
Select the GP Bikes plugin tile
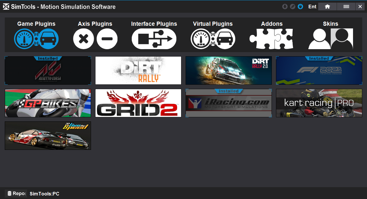pyautogui.click(x=48, y=103)
